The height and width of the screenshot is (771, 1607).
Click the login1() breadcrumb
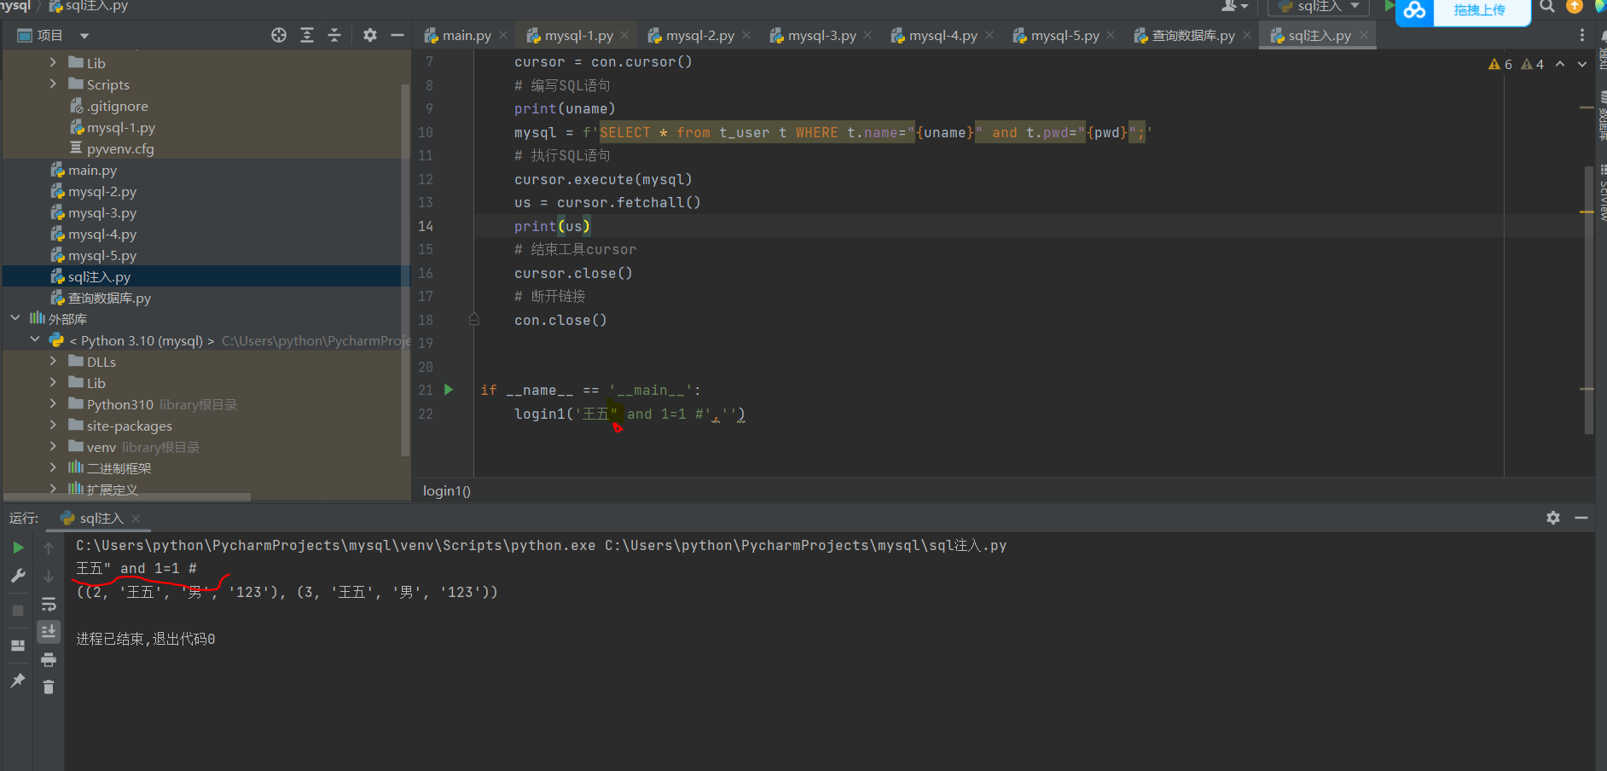(447, 490)
